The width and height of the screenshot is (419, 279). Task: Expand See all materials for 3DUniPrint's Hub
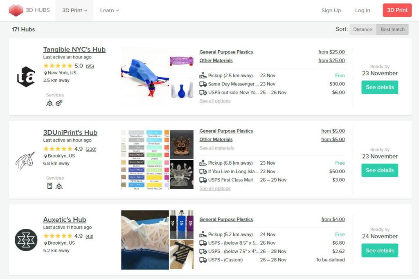[x=216, y=148]
